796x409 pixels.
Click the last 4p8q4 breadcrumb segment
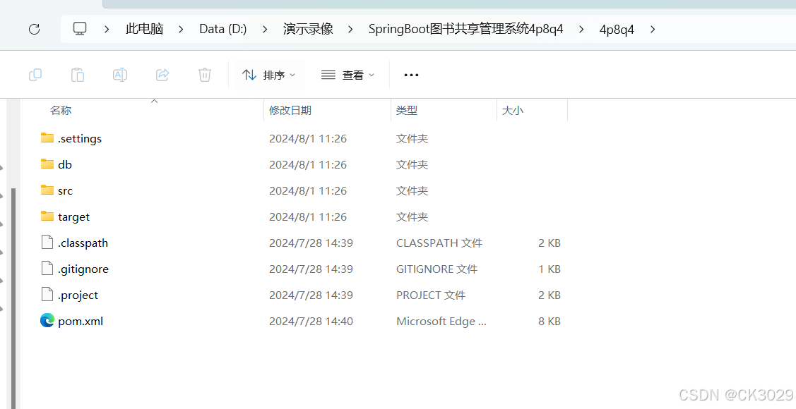[x=617, y=30]
